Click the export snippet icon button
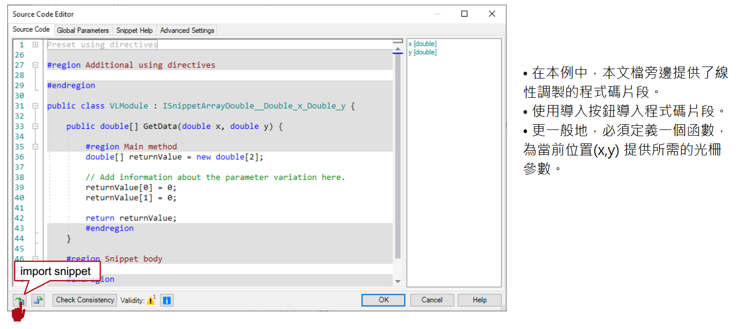Screen dimensions: 739x329 click(x=38, y=300)
